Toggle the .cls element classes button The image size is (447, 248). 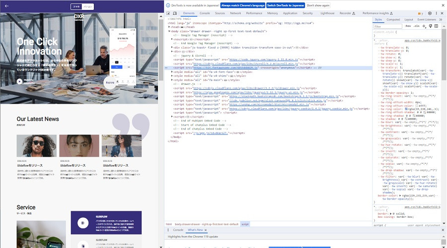(x=417, y=26)
